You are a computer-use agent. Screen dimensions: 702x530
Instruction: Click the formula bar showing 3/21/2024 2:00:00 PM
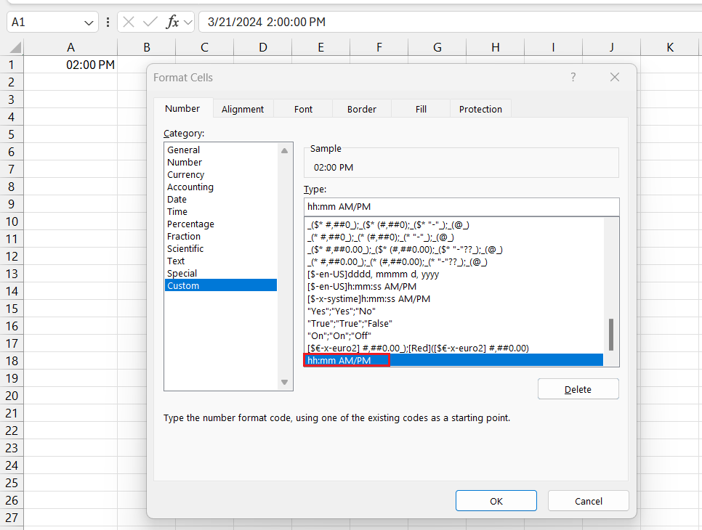(450, 22)
